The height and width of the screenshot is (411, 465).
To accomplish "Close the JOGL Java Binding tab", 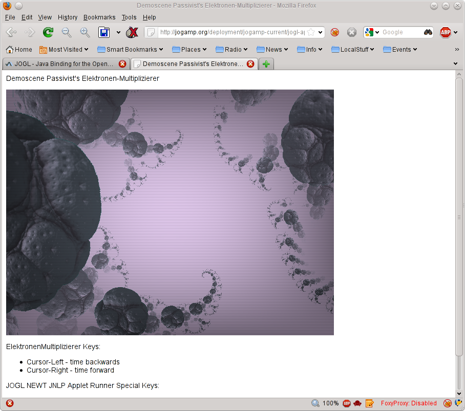I will click(x=122, y=63).
